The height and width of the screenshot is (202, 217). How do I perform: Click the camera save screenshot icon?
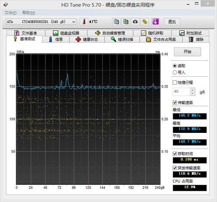(x=135, y=22)
